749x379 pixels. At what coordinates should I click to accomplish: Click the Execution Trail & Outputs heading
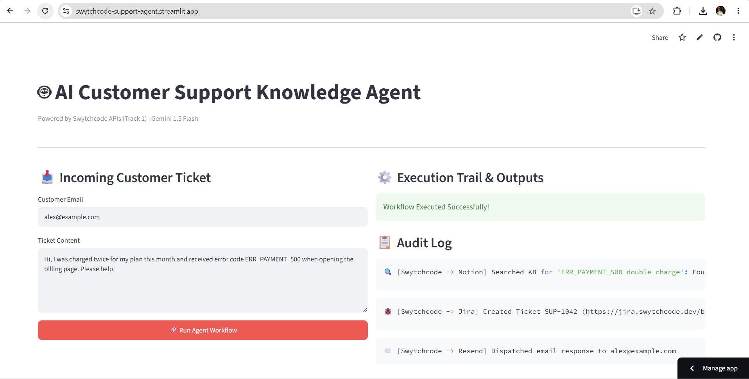[461, 178]
